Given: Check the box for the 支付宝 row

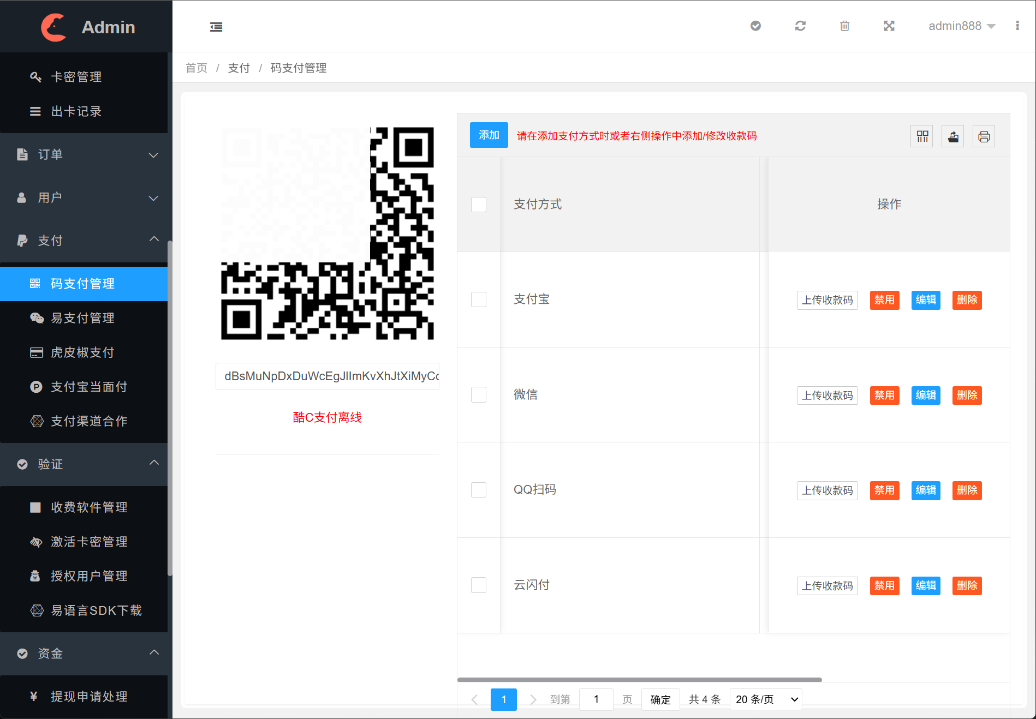Looking at the screenshot, I should (x=479, y=299).
